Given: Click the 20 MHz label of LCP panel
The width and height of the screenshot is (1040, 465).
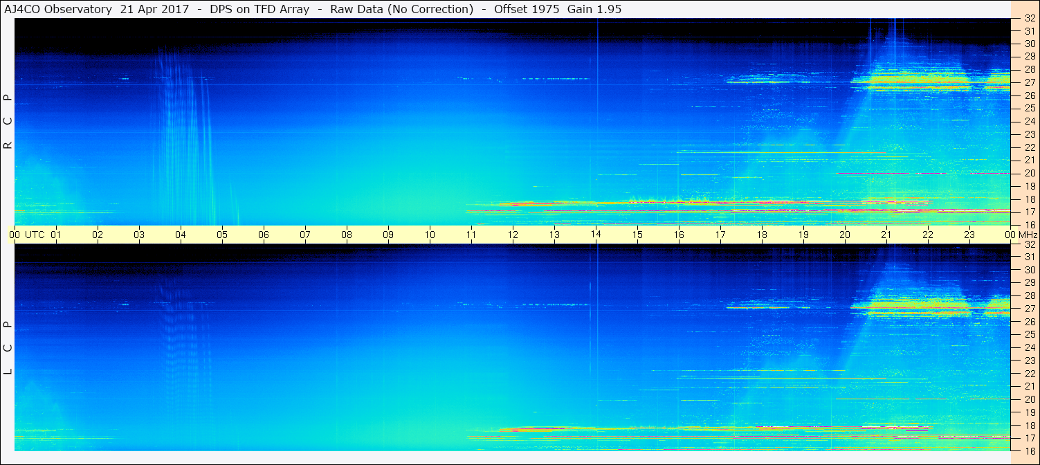Looking at the screenshot, I should [x=1030, y=399].
